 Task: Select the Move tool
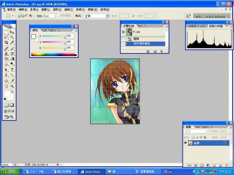tap(12, 32)
